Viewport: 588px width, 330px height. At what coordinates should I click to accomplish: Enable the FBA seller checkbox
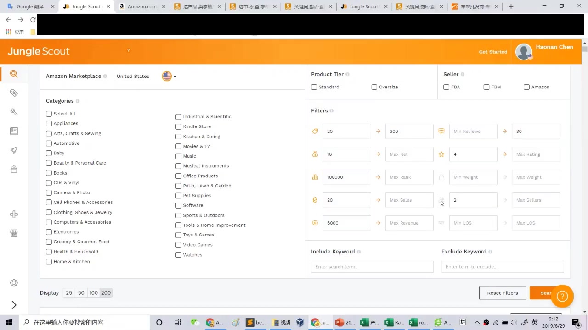tap(447, 87)
